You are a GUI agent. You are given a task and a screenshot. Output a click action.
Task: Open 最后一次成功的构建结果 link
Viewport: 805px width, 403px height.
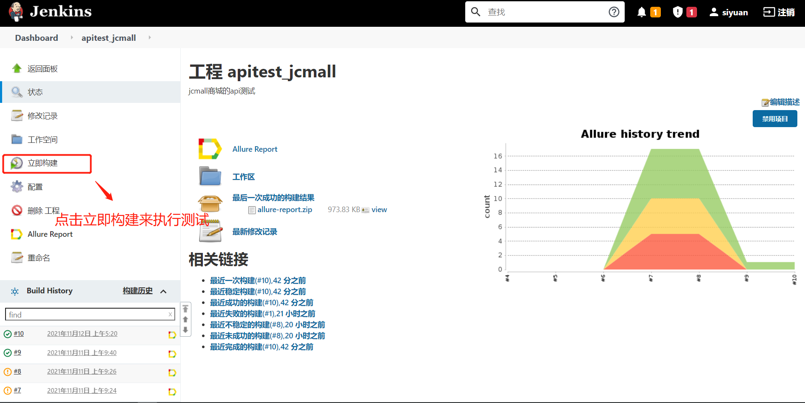(x=273, y=198)
